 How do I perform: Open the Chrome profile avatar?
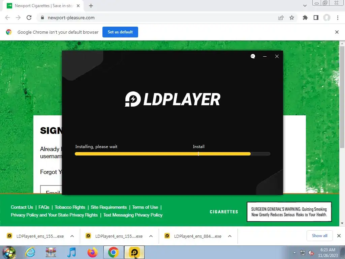click(327, 18)
